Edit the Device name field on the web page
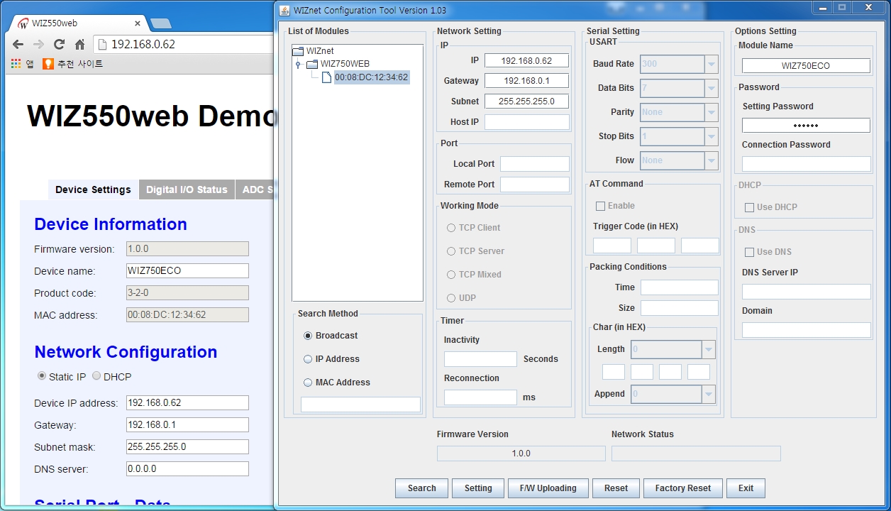The image size is (891, 511). (187, 270)
